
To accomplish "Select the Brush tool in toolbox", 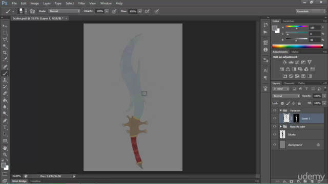I will click(5, 74).
